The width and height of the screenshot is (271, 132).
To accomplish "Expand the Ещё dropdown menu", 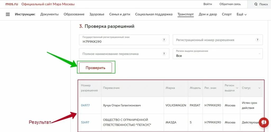I will [x=241, y=14].
